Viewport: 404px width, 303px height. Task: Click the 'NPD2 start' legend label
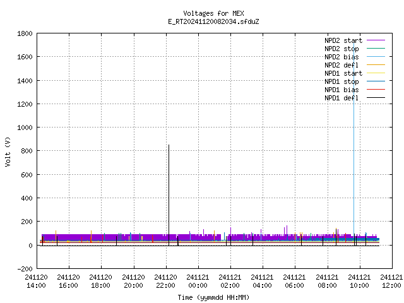(343, 40)
